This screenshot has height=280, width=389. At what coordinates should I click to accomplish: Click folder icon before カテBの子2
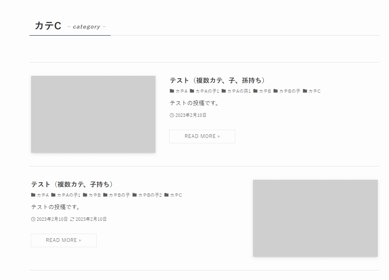pos(134,195)
